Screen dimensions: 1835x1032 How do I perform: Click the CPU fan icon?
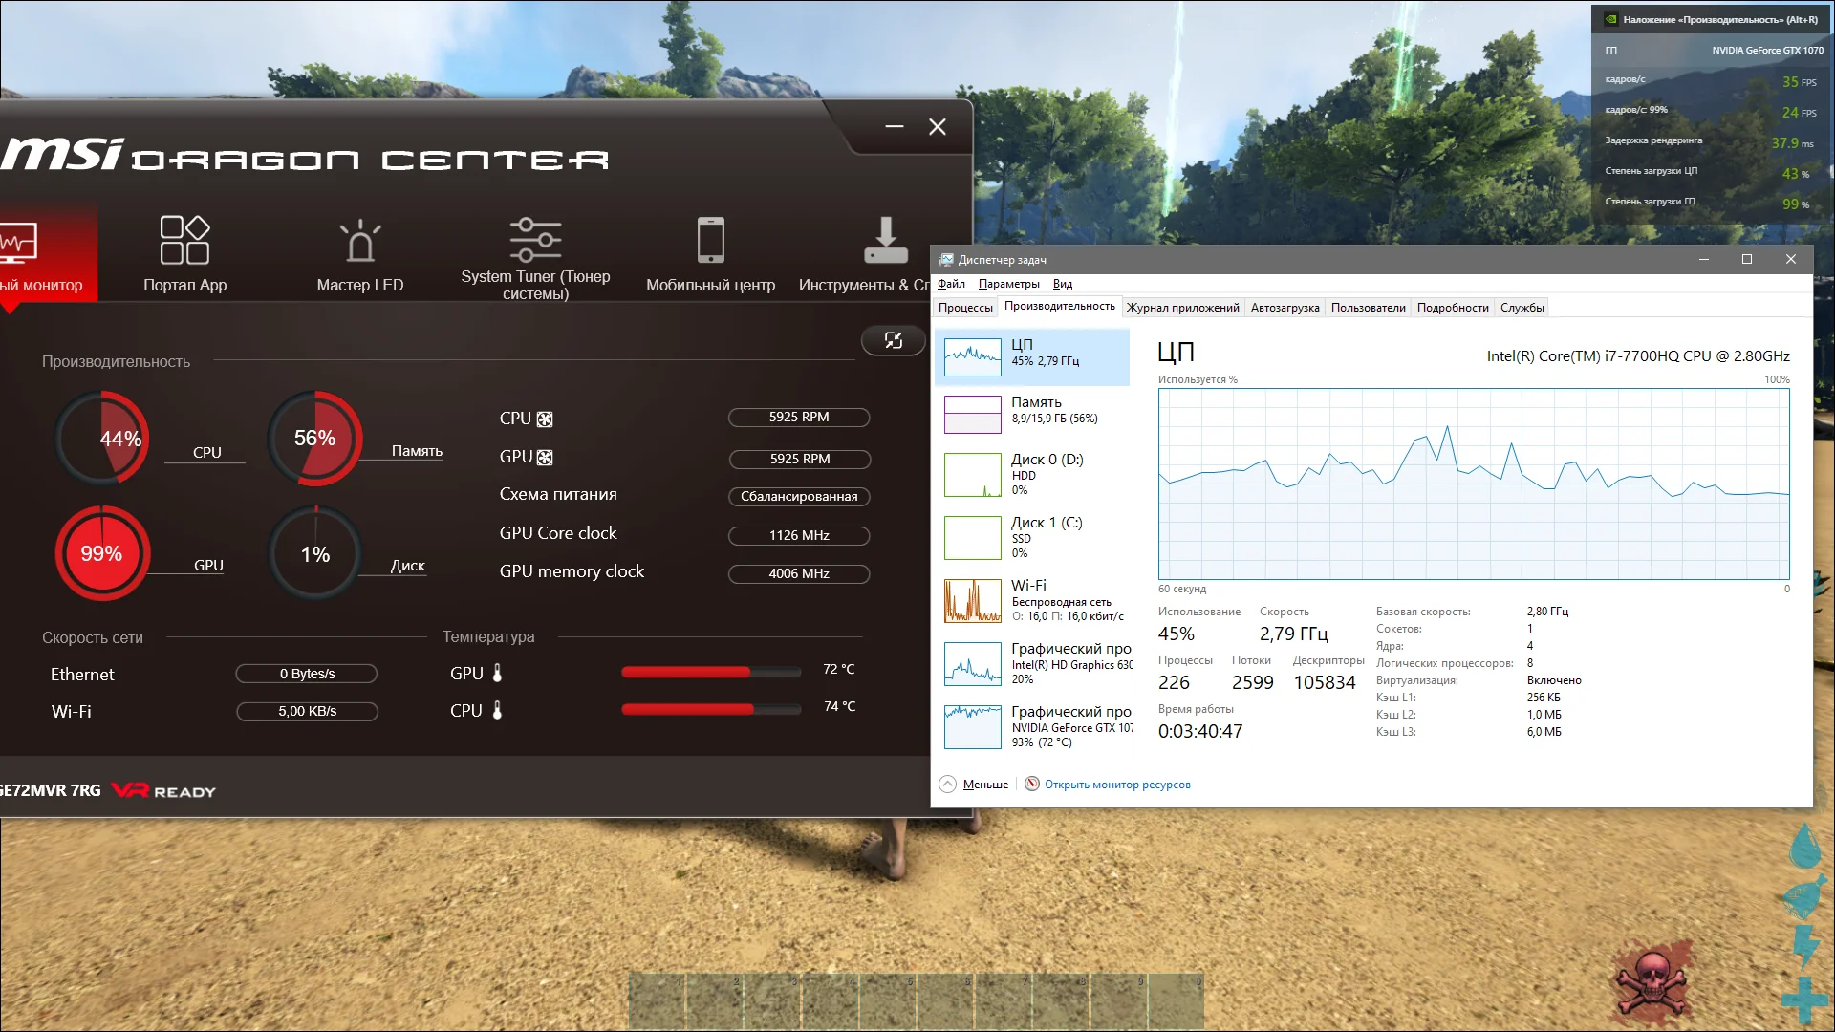coord(545,419)
